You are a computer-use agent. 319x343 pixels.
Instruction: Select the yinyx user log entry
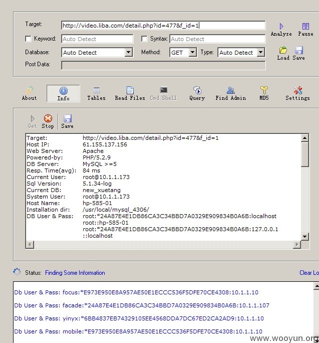click(139, 318)
